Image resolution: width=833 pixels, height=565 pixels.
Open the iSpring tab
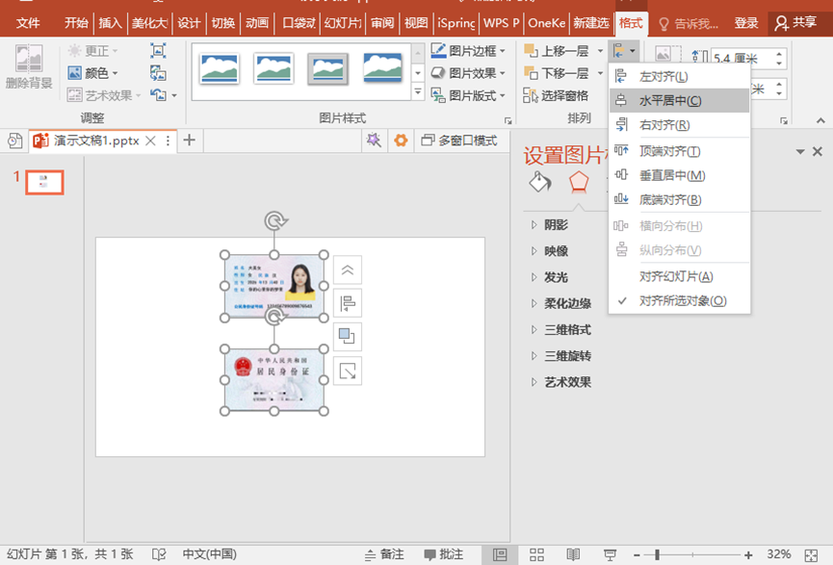click(456, 23)
